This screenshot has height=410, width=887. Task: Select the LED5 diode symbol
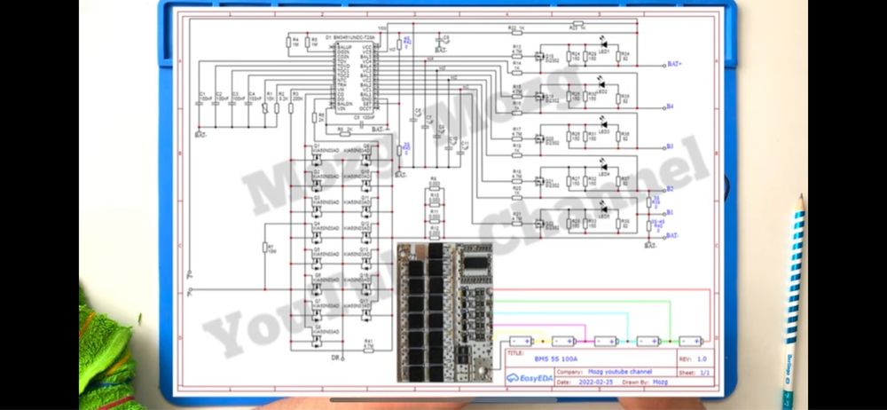(603, 209)
